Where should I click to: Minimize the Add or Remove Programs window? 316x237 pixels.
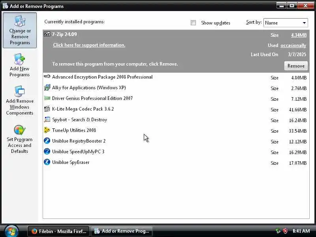coord(282,6)
